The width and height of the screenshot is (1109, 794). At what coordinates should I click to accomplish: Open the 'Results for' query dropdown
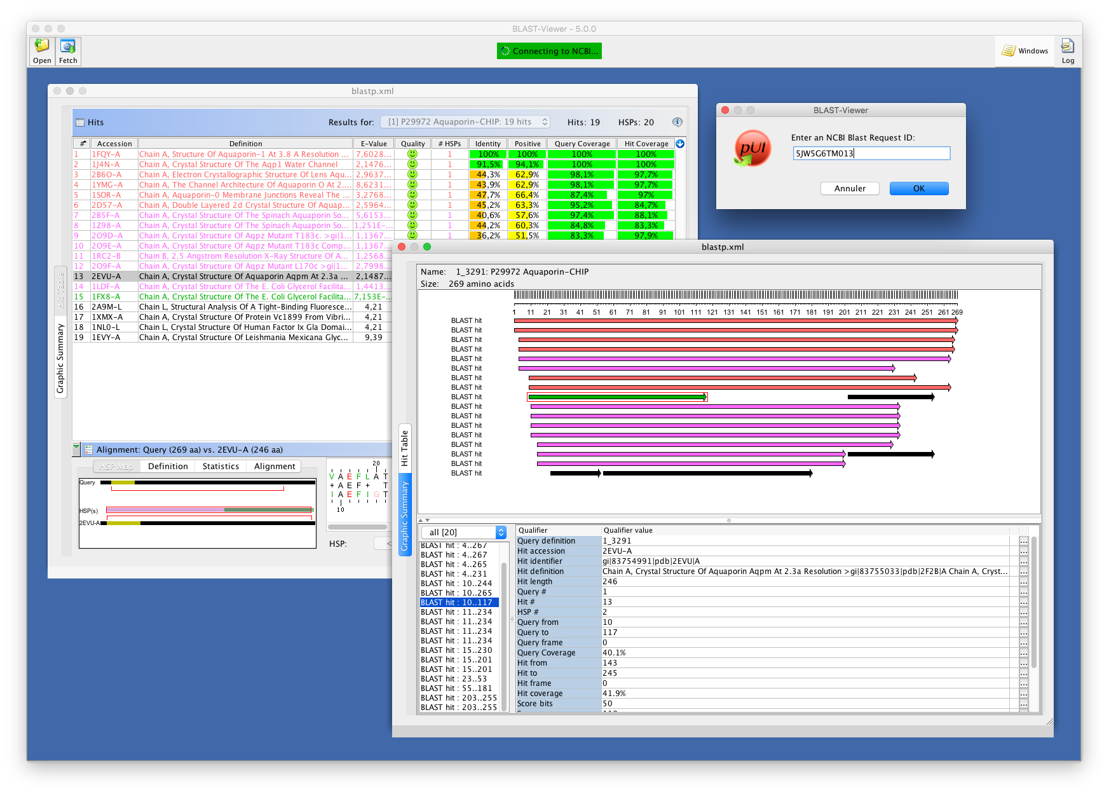pyautogui.click(x=465, y=122)
